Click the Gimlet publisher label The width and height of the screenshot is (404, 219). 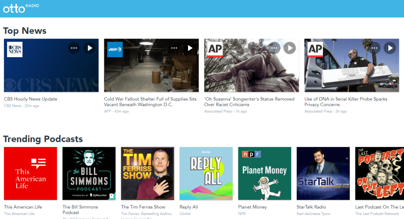coord(185,213)
